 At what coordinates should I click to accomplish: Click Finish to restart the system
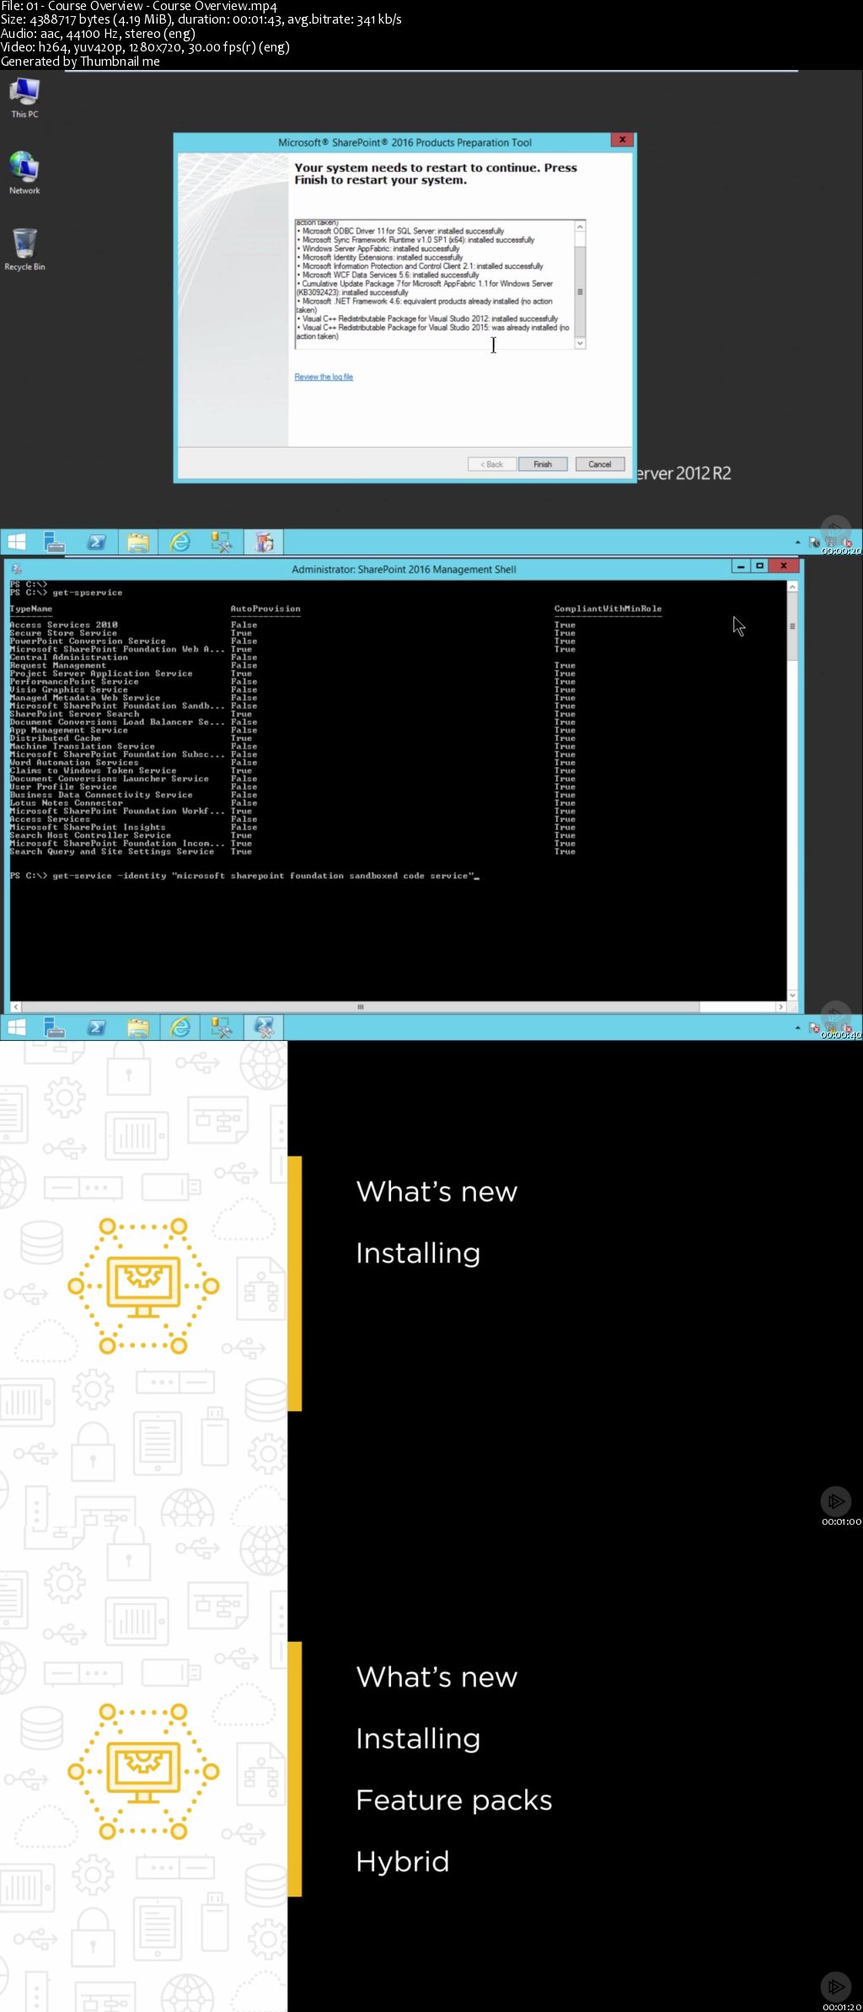pos(543,464)
